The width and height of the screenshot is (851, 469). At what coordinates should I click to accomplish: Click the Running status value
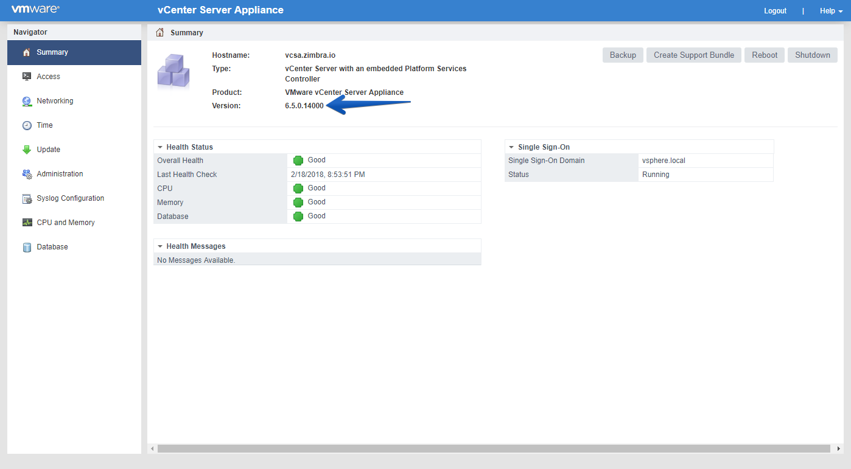[x=656, y=175]
